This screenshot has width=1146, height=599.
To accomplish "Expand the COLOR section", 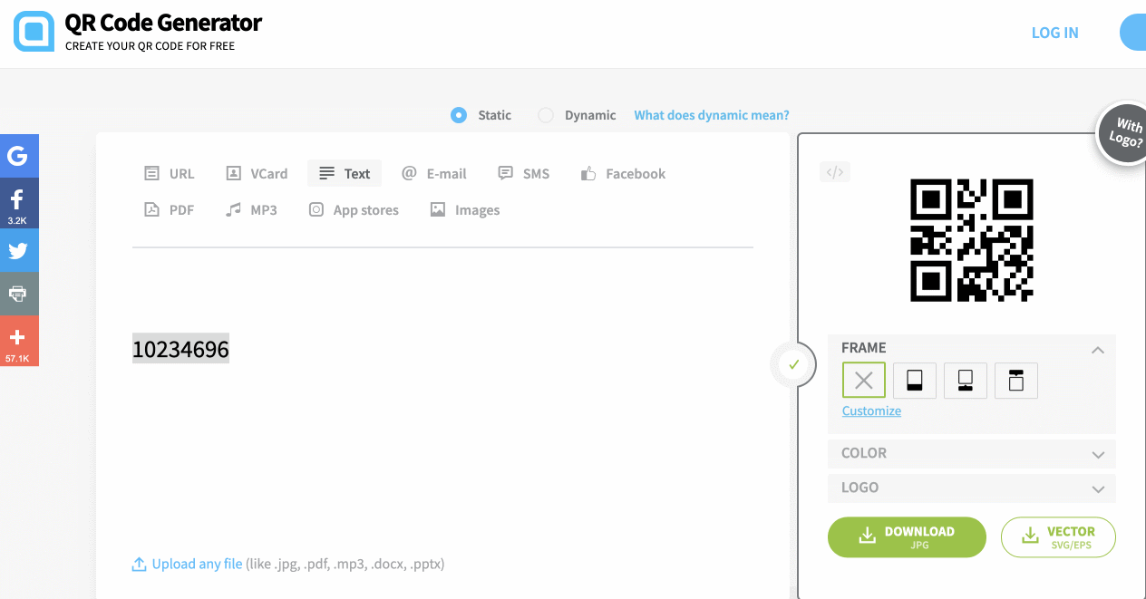I will click(972, 454).
